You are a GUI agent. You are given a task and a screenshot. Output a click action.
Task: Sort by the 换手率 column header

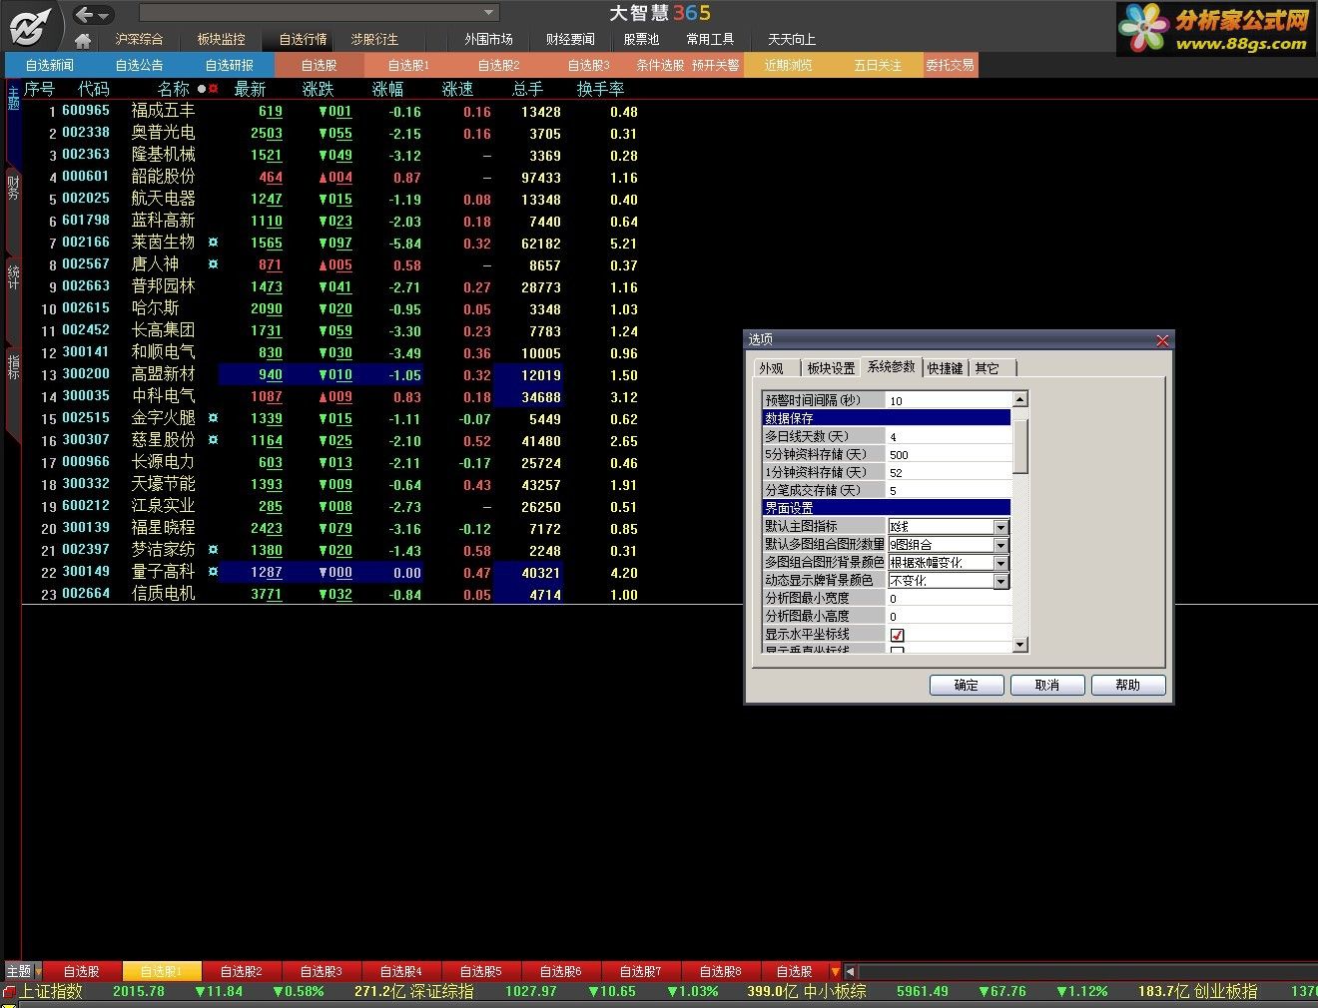(600, 89)
